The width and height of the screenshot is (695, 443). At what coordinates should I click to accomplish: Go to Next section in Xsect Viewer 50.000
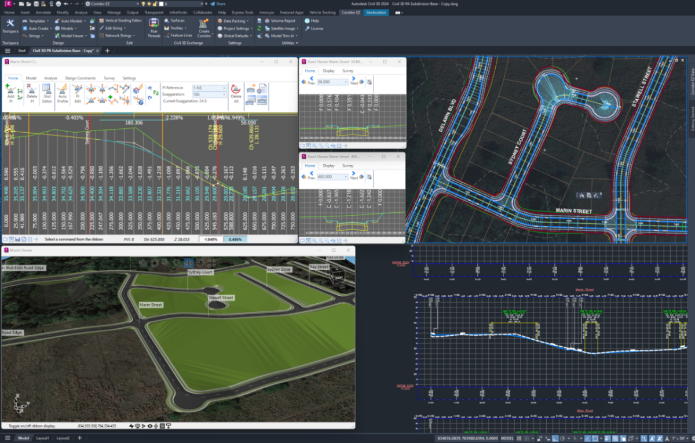point(354,80)
